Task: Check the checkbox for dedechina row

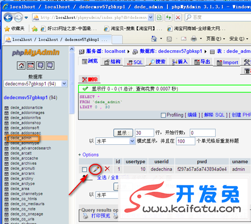Action: click(84, 169)
